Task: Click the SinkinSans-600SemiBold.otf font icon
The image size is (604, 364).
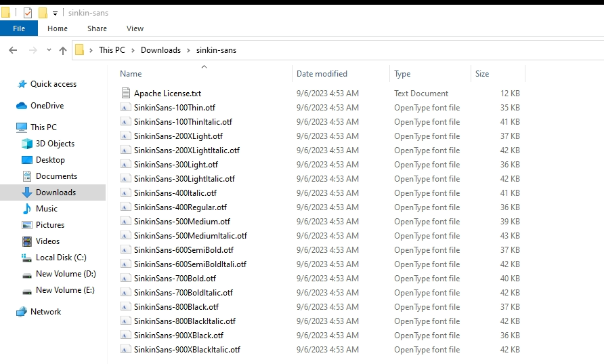Action: [x=125, y=250]
